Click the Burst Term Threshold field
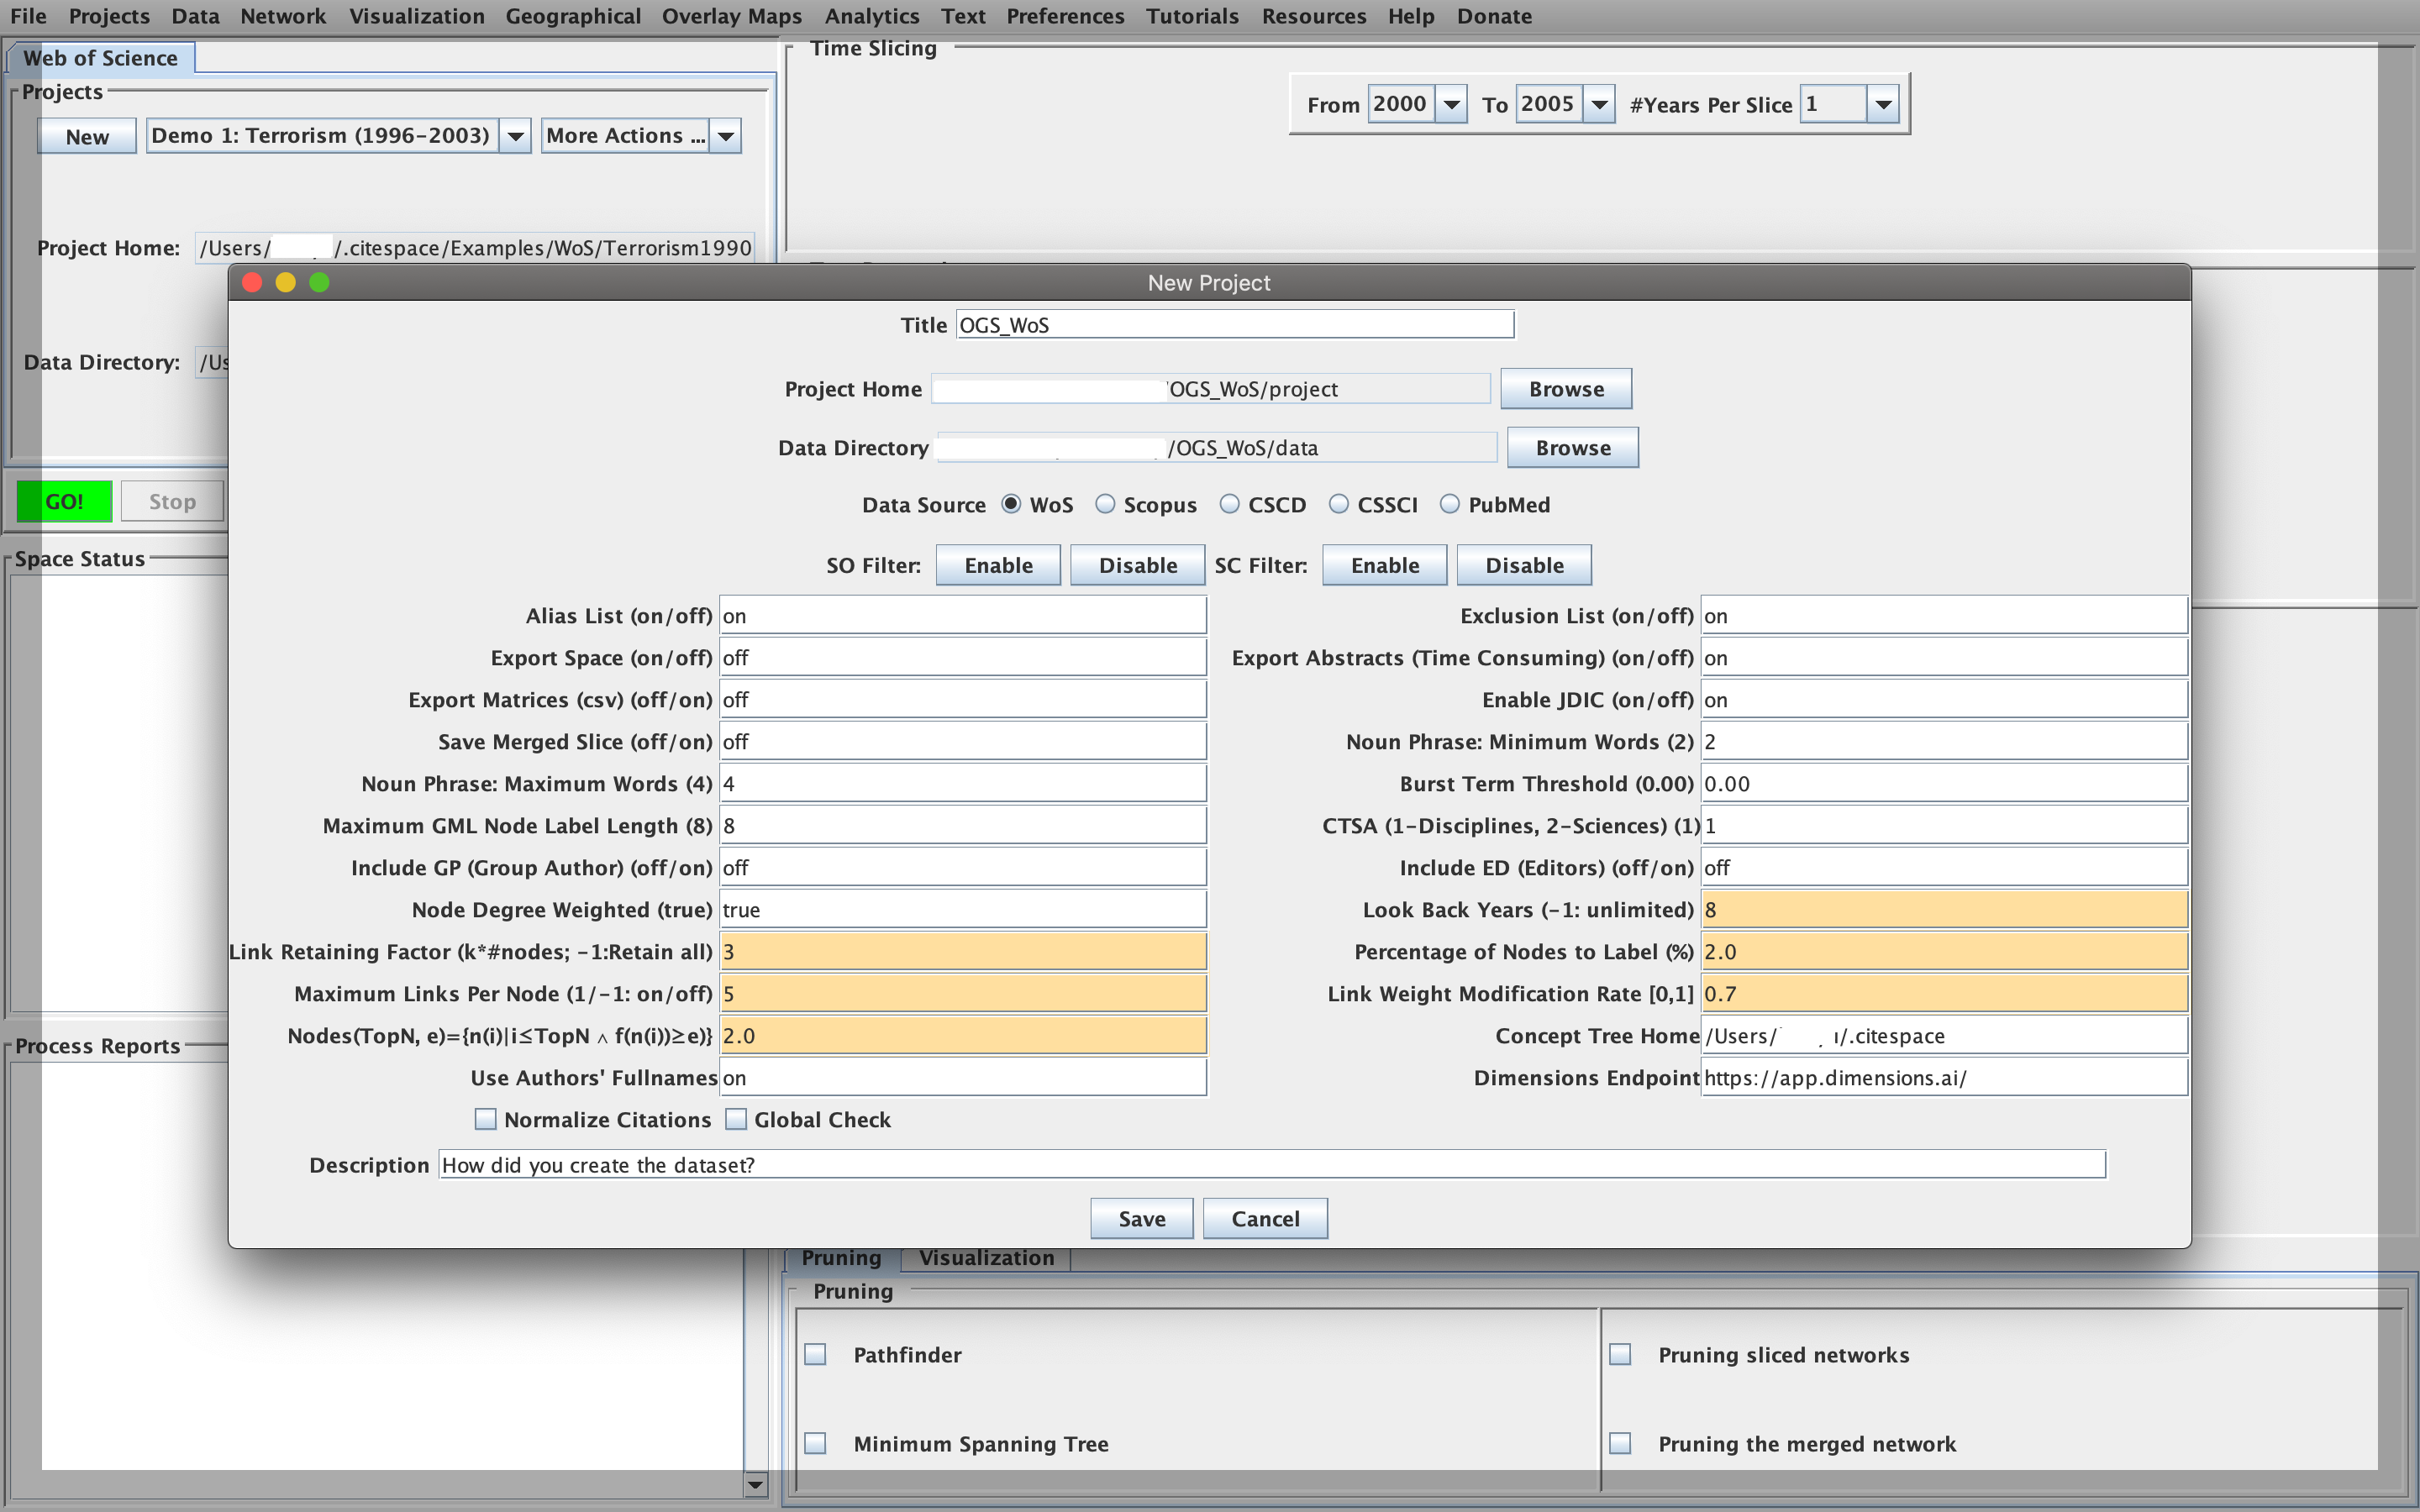2420x1512 pixels. click(1944, 784)
